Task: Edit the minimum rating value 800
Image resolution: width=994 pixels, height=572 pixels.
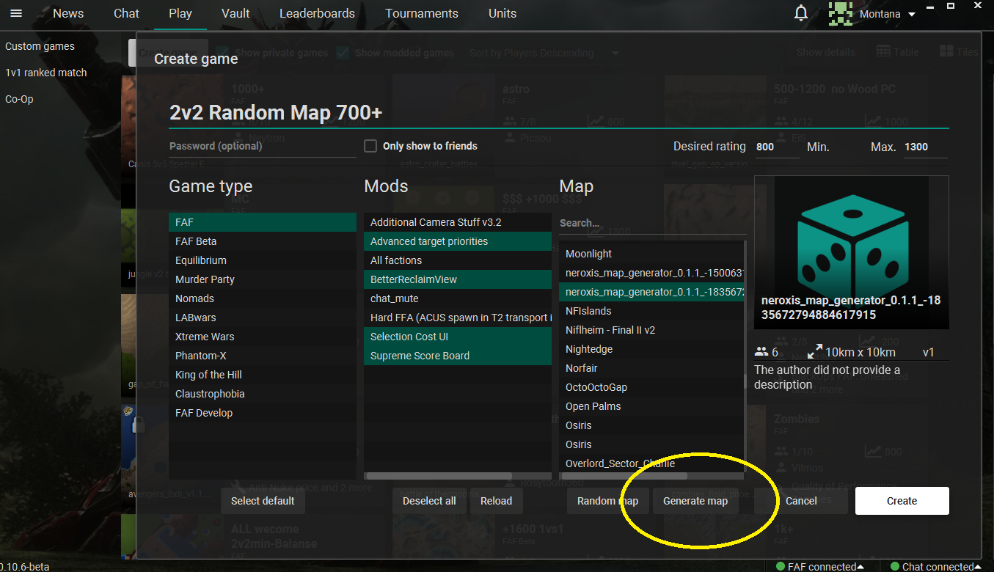Action: 777,147
